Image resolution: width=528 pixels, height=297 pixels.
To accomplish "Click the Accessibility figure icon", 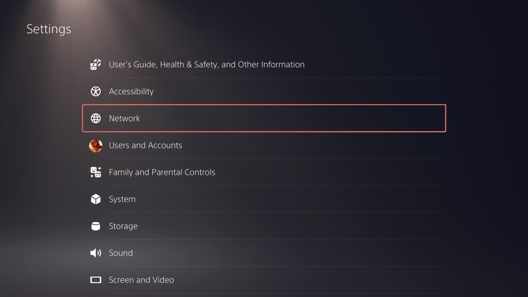I will coord(96,91).
